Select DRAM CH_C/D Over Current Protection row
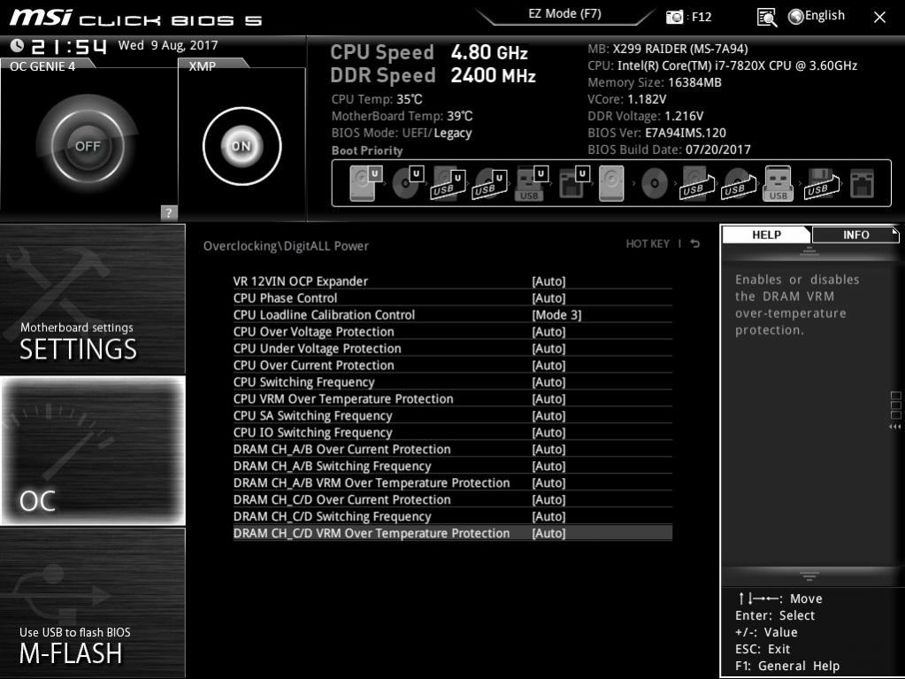Image resolution: width=905 pixels, height=679 pixels. (453, 499)
